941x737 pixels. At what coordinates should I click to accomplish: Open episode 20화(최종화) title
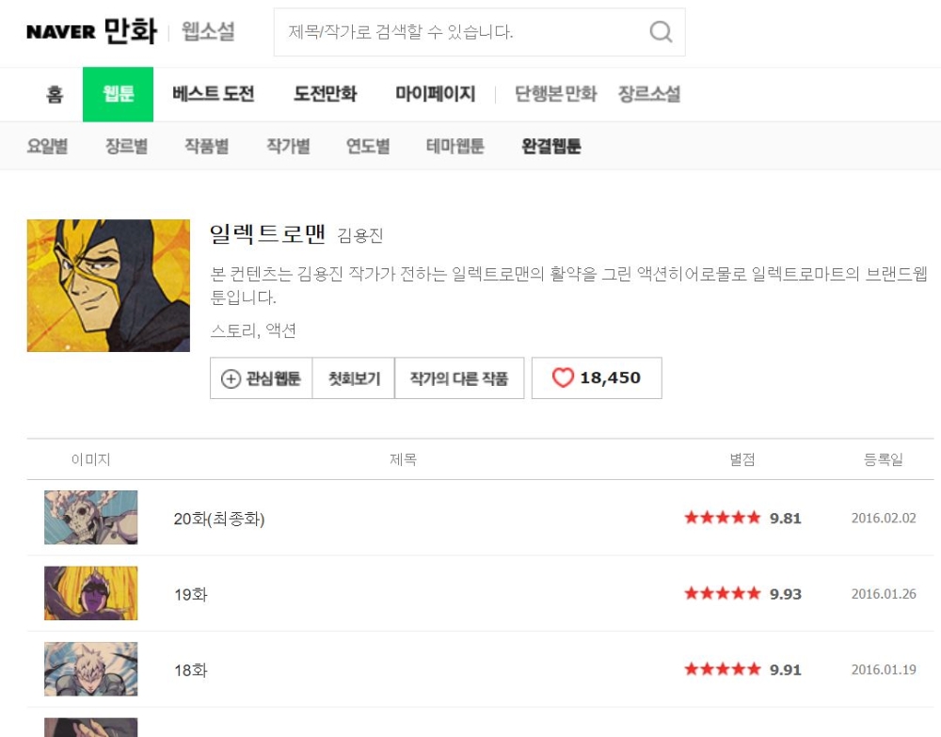tap(219, 519)
